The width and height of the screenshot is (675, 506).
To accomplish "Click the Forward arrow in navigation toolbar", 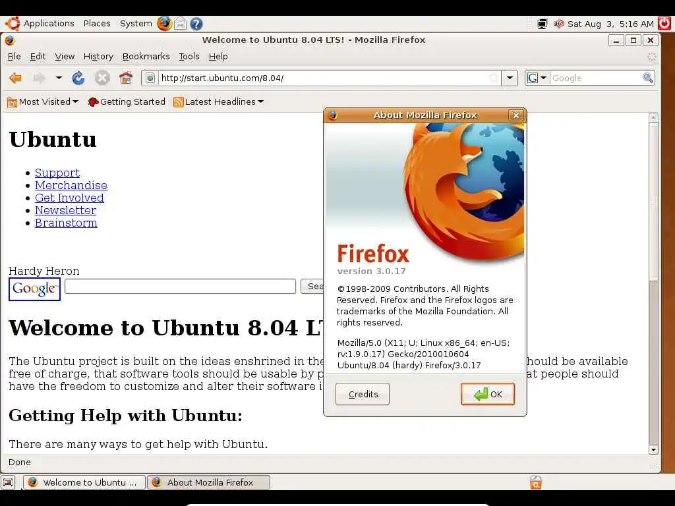I will tap(39, 78).
